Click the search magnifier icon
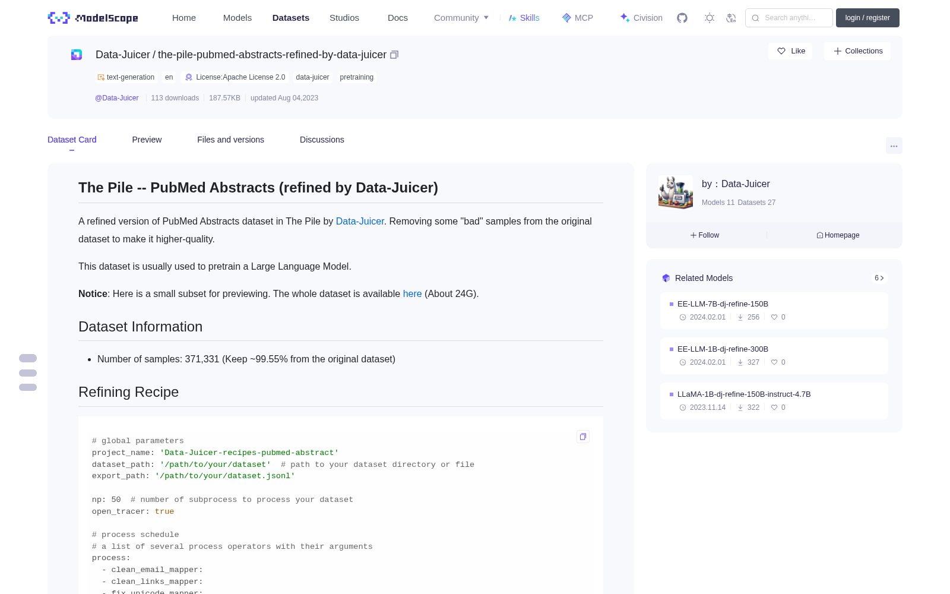This screenshot has height=594, width=950. pos(755,18)
